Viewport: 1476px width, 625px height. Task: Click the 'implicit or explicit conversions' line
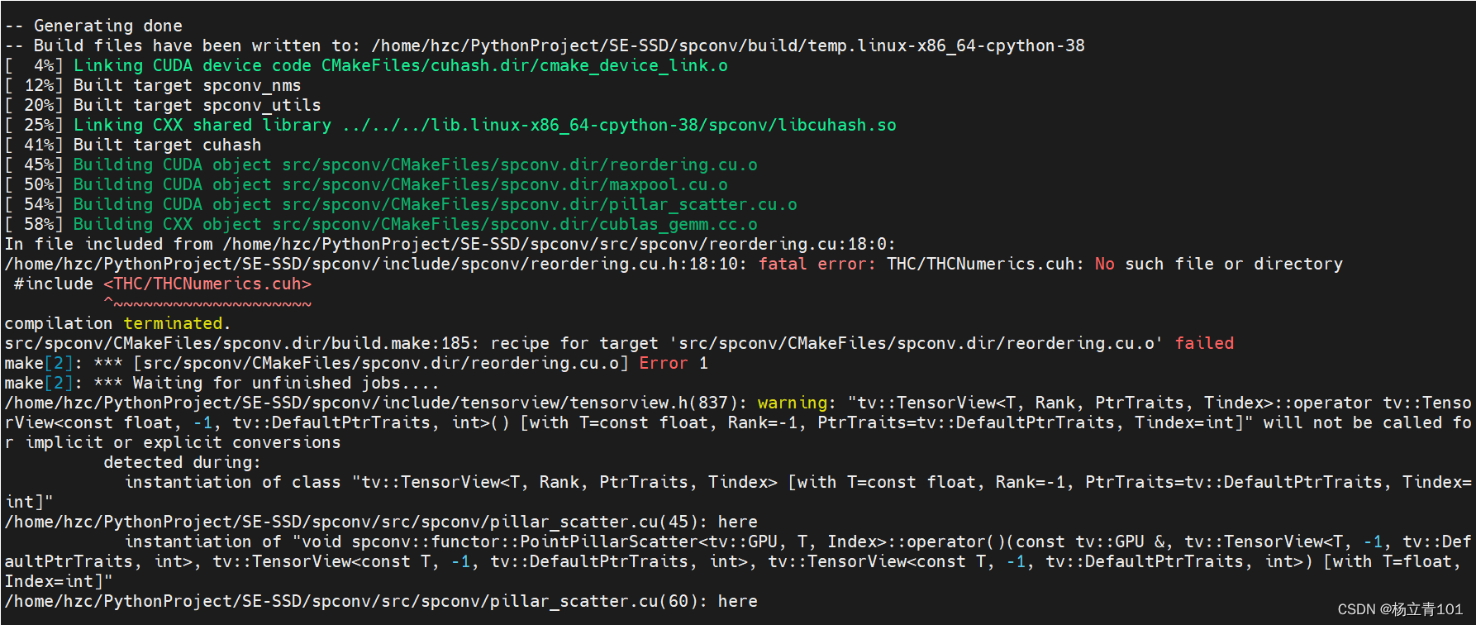pos(173,442)
